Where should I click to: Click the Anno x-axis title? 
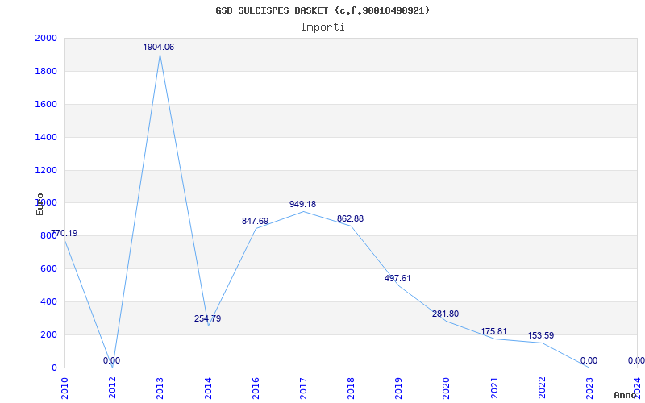[626, 395]
